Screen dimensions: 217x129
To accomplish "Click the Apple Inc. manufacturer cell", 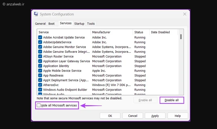I will pyautogui.click(x=99, y=71).
